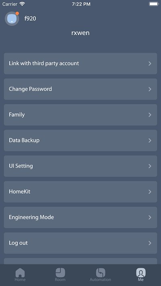Screen dimensions: 161x286
Task: Tap the chevron on Change Password row
Action: 150,89
